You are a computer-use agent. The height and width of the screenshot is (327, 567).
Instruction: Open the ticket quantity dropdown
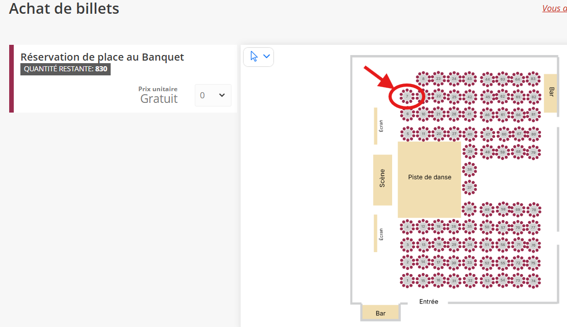click(213, 95)
